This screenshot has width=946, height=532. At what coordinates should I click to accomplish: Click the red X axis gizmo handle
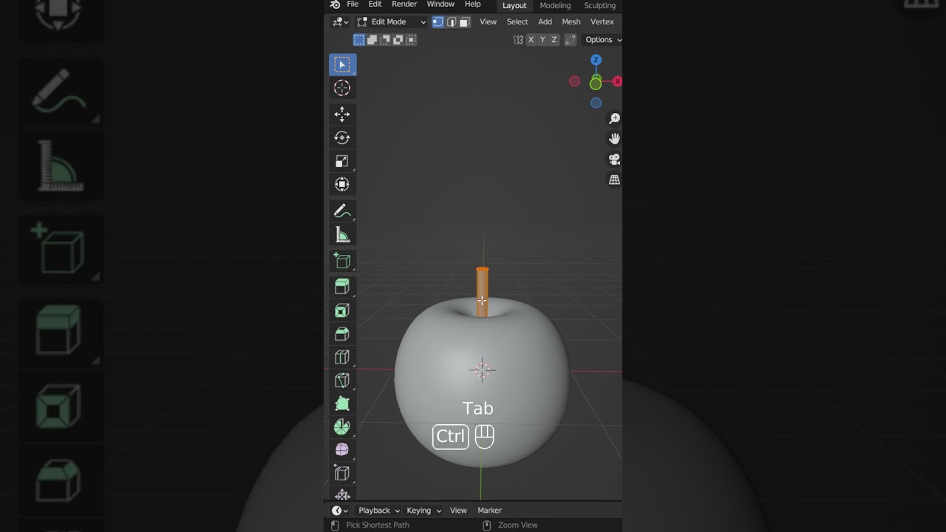pos(617,81)
